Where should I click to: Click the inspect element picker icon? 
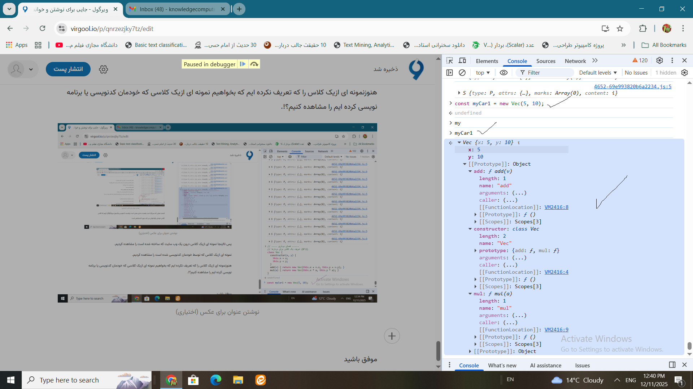449,61
